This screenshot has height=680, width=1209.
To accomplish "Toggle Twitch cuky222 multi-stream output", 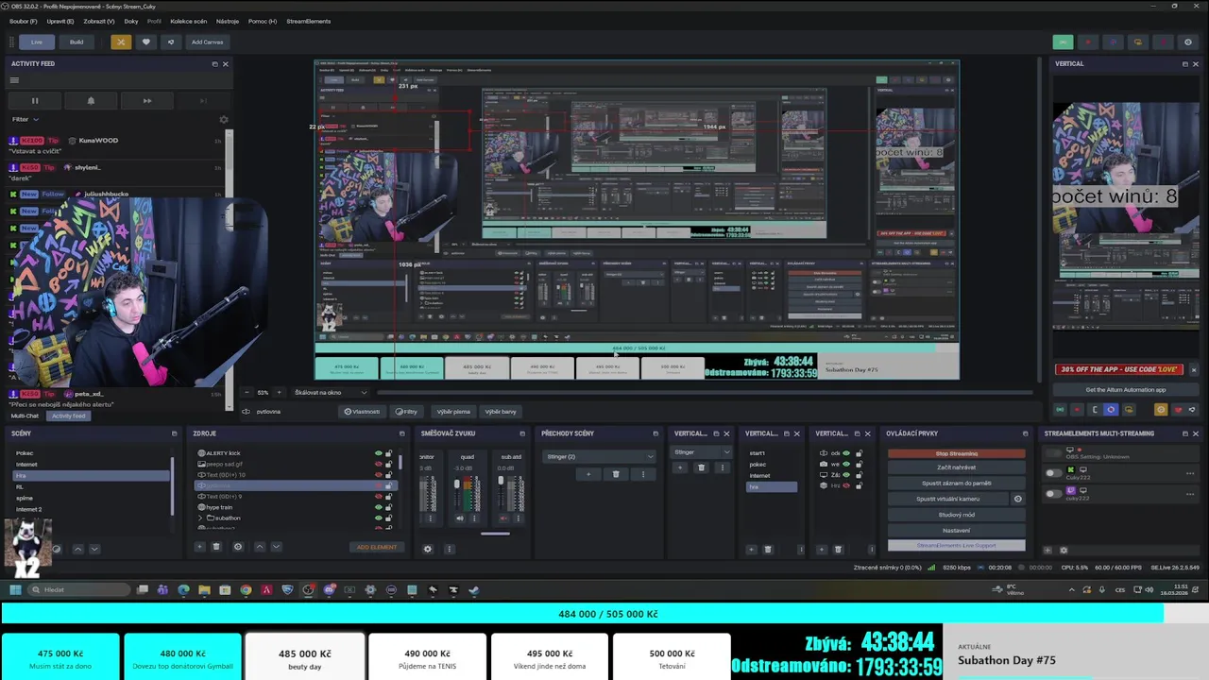I will (1053, 493).
